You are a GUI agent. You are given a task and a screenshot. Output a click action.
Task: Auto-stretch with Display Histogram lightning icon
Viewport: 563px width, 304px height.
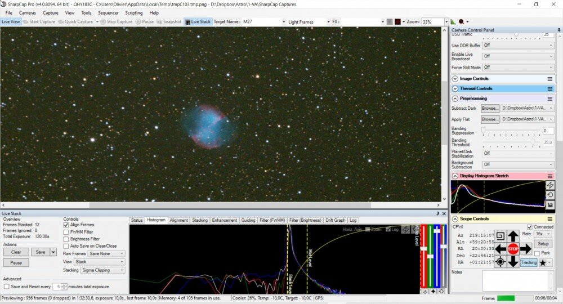[550, 185]
